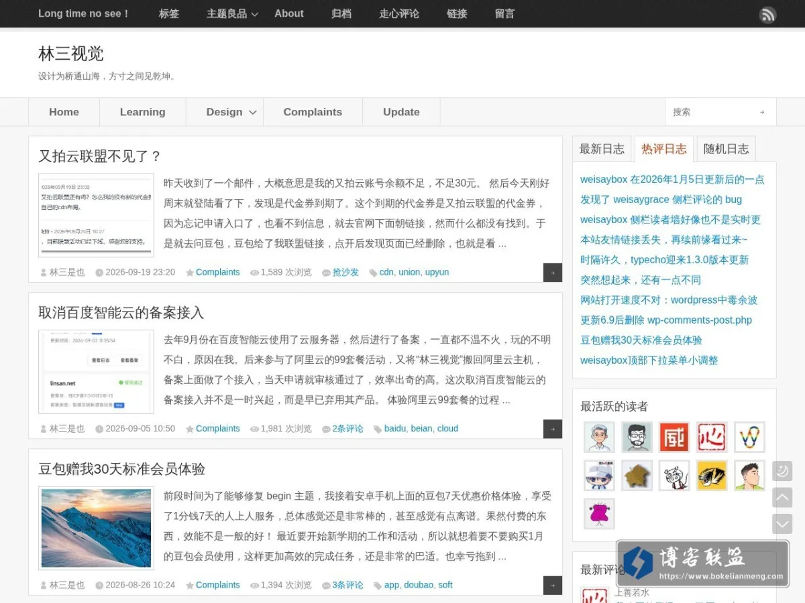Viewport: 805px width, 603px height.
Task: Switch to 最新日志 tab
Action: pyautogui.click(x=602, y=149)
